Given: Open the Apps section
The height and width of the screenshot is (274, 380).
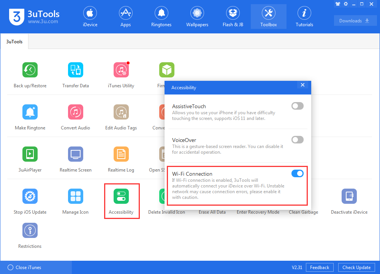Looking at the screenshot, I should click(x=125, y=16).
